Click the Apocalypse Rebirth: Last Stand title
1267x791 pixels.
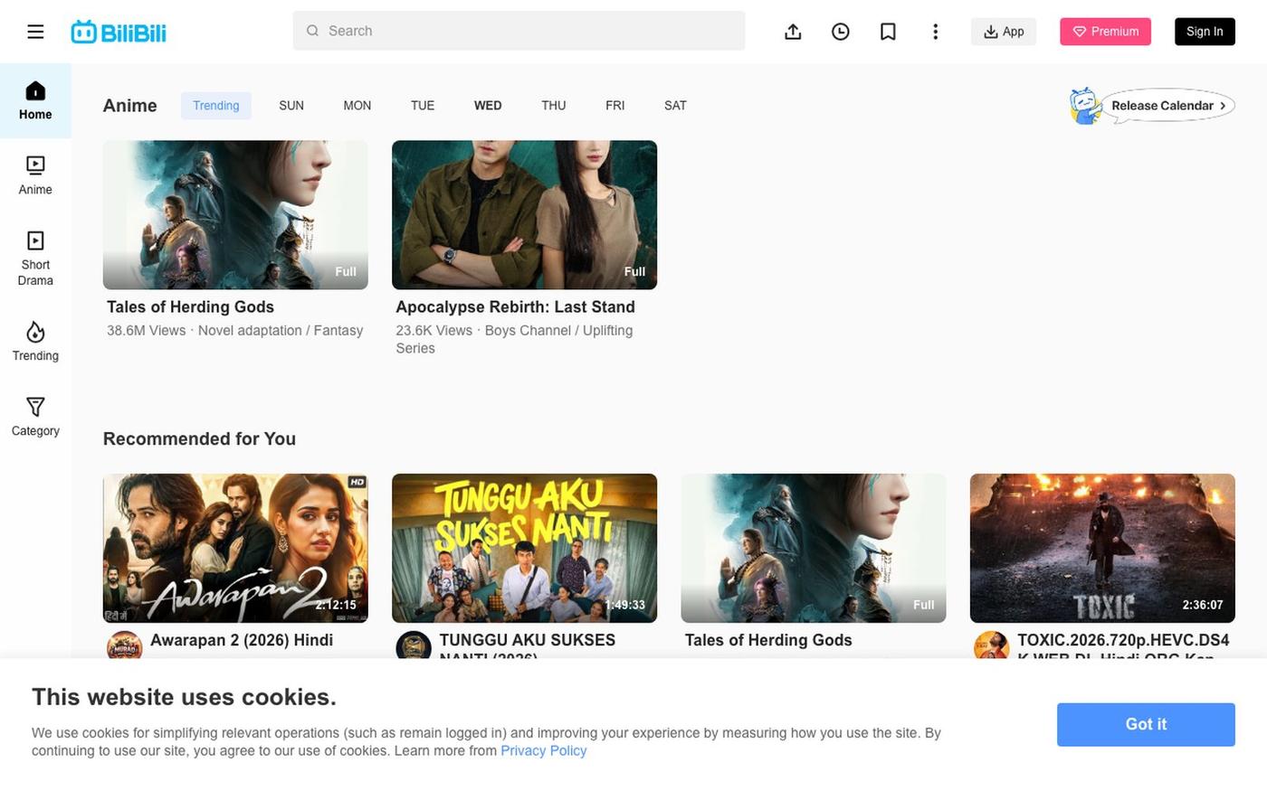pyautogui.click(x=515, y=307)
